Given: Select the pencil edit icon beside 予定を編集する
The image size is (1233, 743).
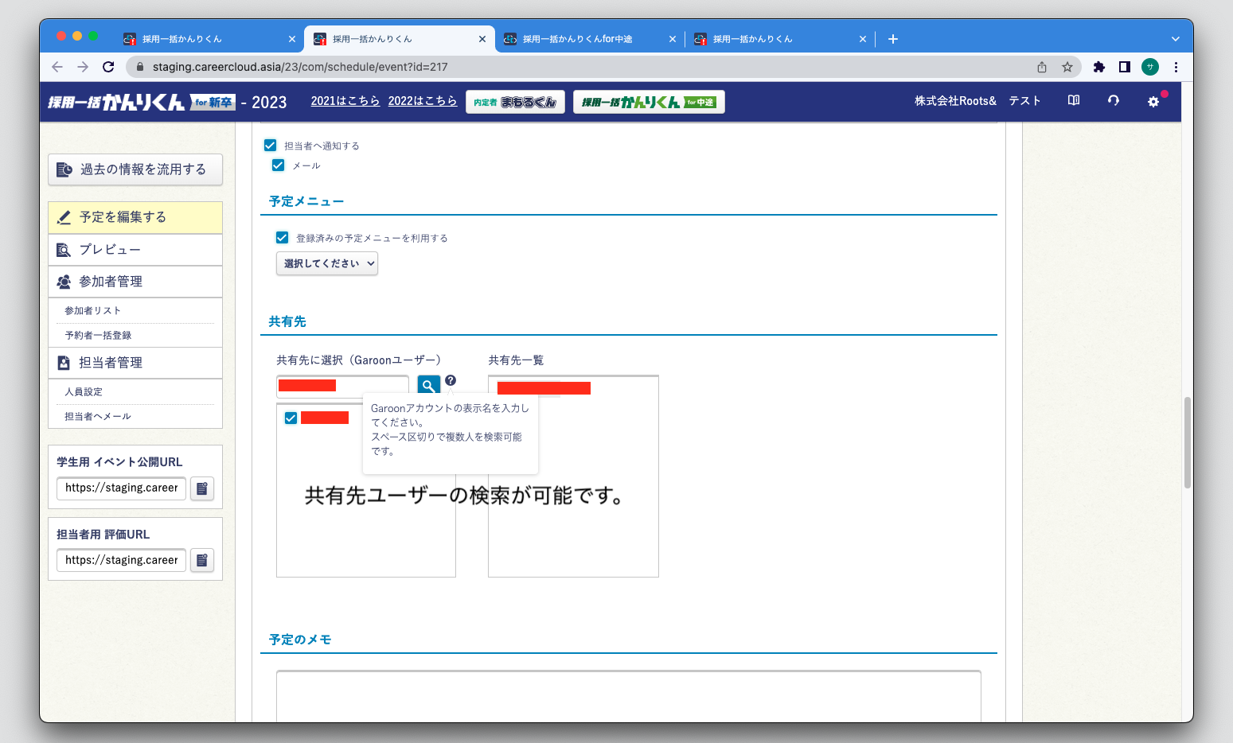Looking at the screenshot, I should pyautogui.click(x=64, y=216).
